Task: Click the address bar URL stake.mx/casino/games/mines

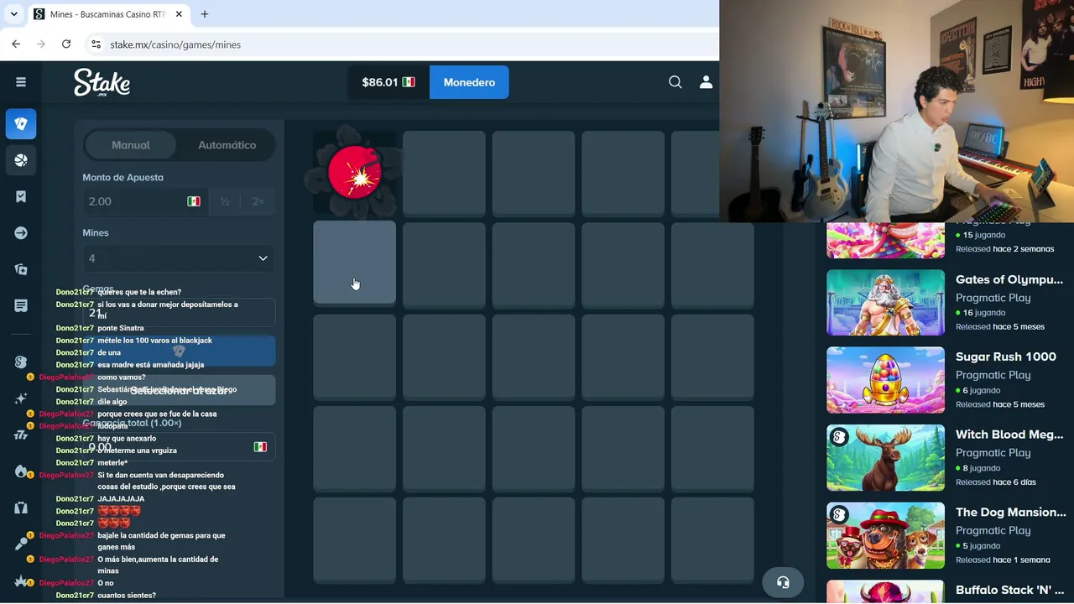Action: (x=175, y=44)
